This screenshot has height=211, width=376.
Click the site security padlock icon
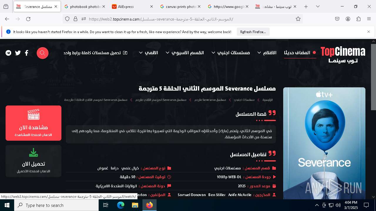click(x=75, y=19)
